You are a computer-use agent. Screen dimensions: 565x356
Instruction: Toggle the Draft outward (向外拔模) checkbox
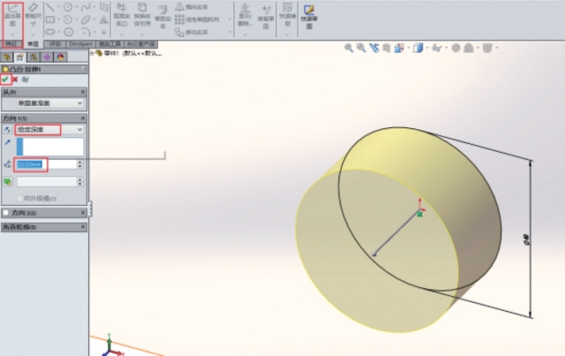19,199
